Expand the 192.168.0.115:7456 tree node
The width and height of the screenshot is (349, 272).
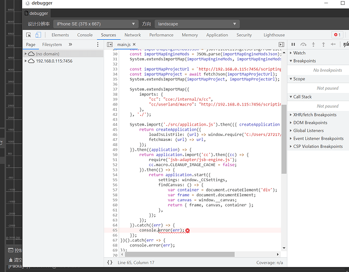click(x=26, y=61)
